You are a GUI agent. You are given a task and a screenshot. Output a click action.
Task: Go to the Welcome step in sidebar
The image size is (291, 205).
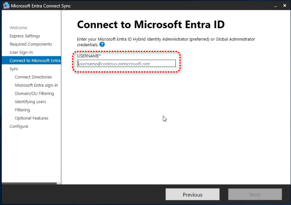[x=19, y=28]
